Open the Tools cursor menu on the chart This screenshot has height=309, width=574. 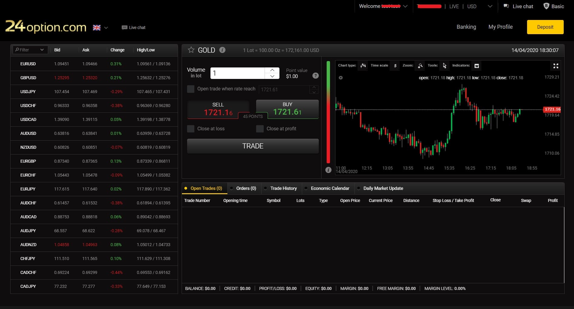click(444, 65)
